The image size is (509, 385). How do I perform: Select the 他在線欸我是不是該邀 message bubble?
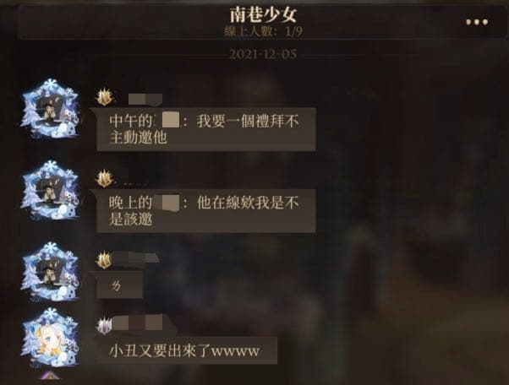tap(206, 211)
